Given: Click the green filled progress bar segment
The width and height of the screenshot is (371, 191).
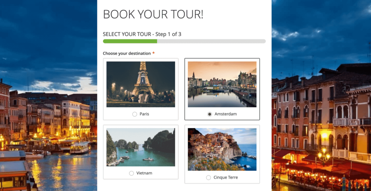Looking at the screenshot, I should (130, 41).
